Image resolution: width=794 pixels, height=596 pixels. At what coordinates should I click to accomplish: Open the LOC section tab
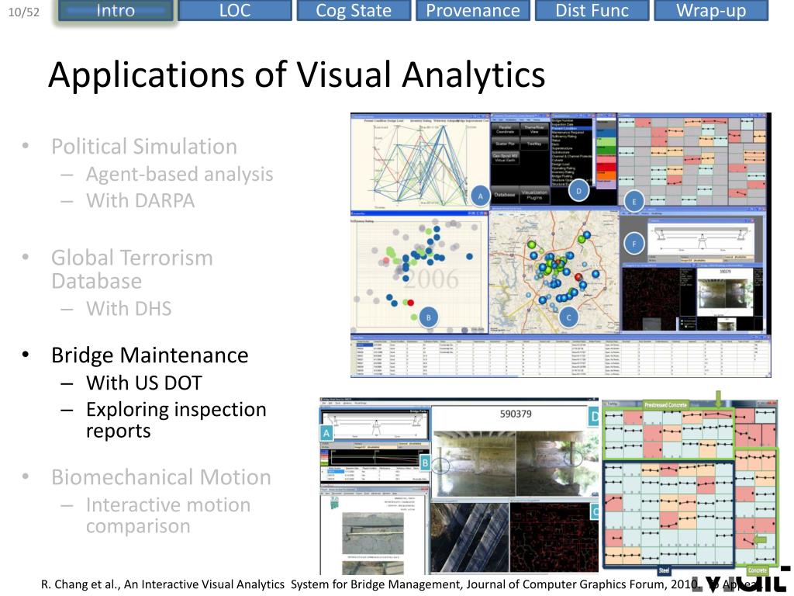(x=235, y=11)
